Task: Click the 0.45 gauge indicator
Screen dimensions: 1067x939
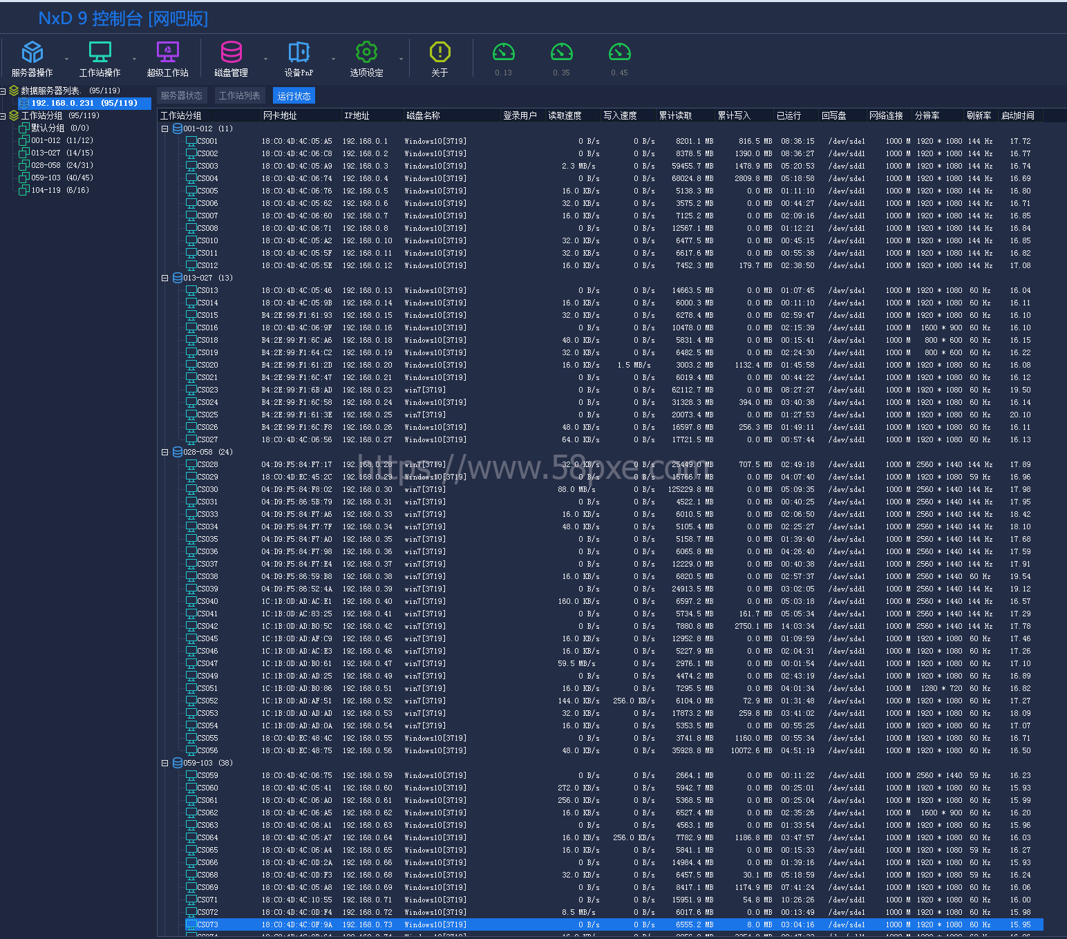Action: click(x=619, y=58)
